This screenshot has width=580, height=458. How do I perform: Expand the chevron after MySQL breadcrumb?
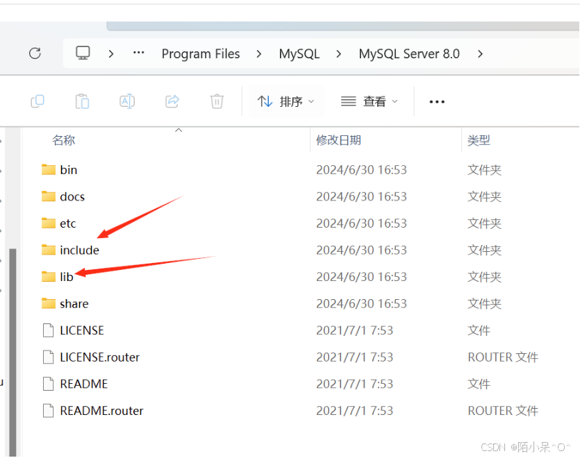338,54
